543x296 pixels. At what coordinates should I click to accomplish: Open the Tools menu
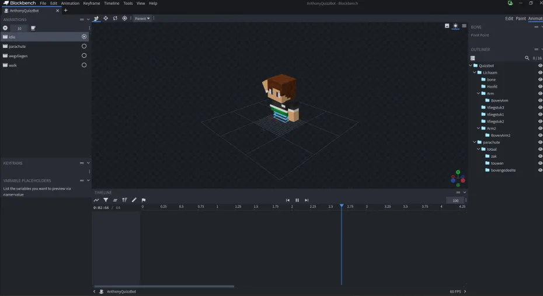128,3
